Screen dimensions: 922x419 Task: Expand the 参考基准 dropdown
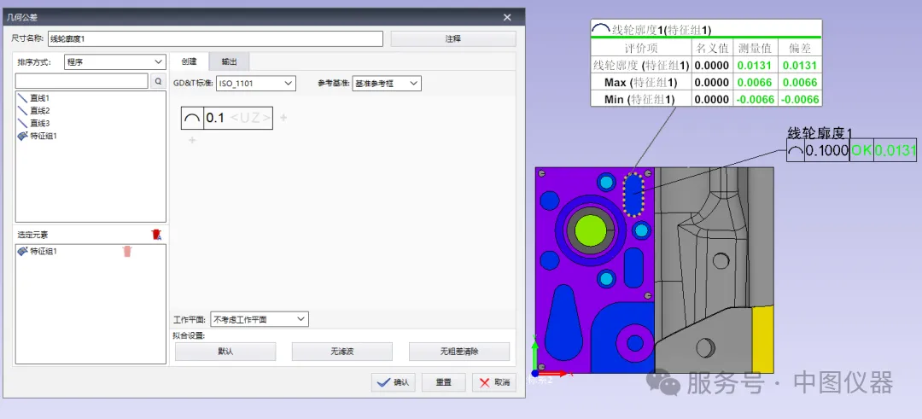point(386,83)
